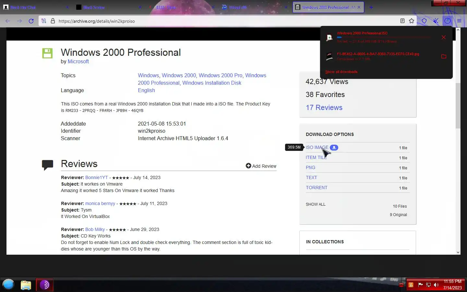
Task: Click the ISO download progress bar
Action: [x=384, y=37]
